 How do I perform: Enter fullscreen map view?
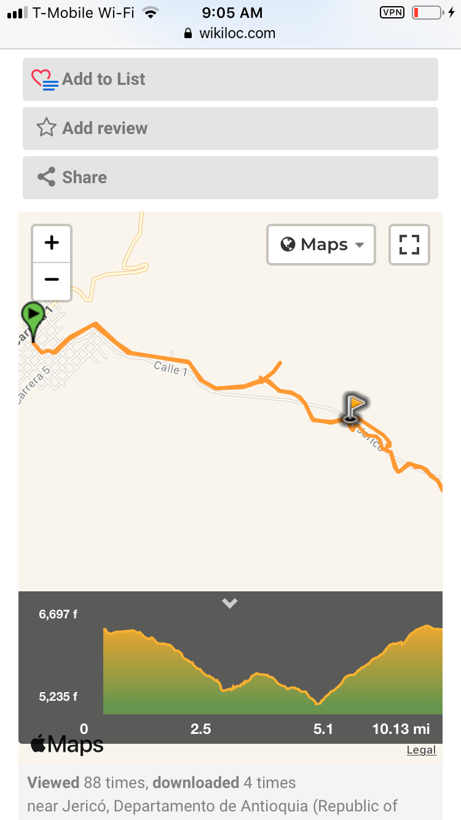(409, 244)
